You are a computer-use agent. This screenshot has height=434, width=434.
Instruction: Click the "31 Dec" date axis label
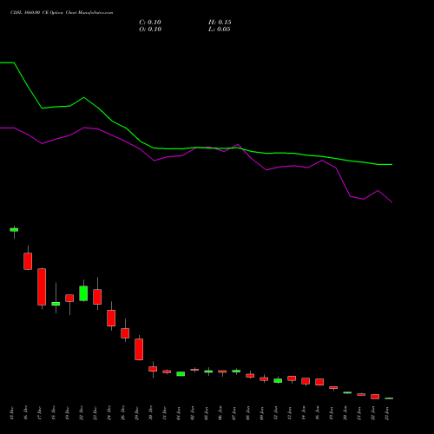click(x=164, y=413)
